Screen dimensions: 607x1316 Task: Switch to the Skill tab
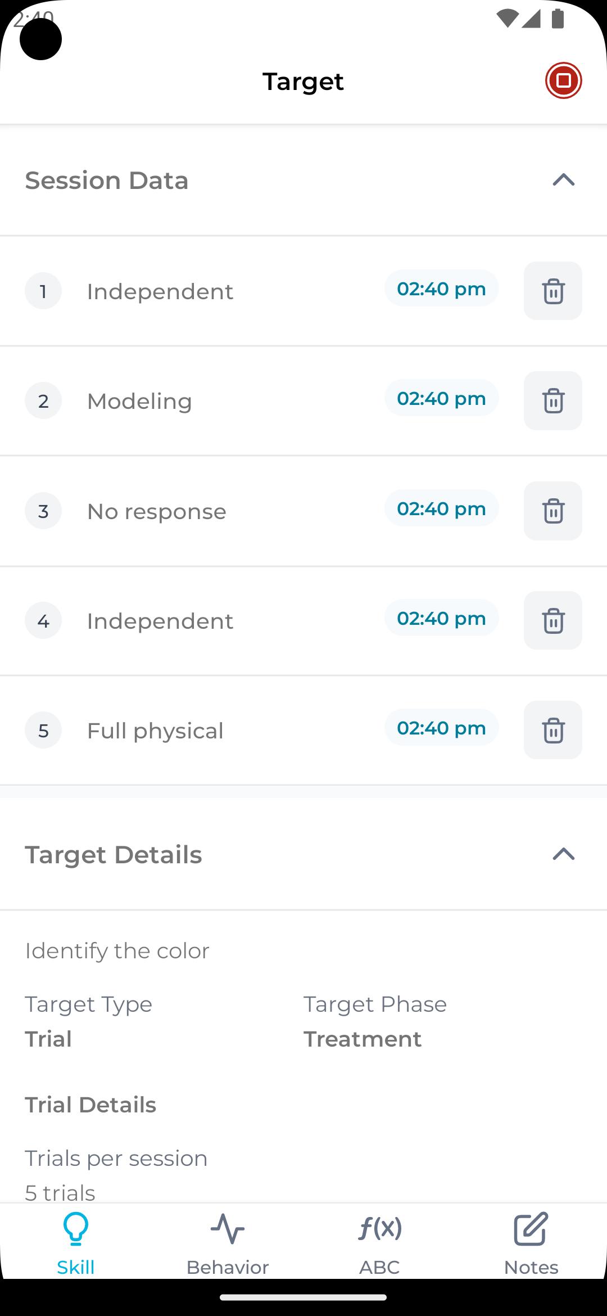pyautogui.click(x=76, y=1243)
